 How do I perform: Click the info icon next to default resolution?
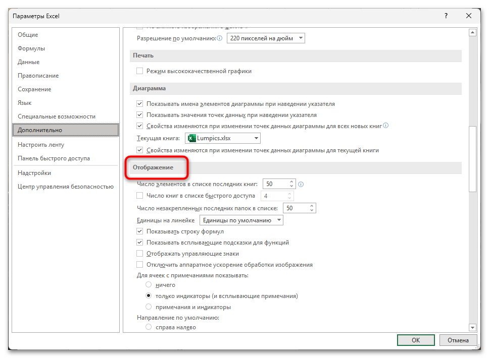tap(220, 38)
